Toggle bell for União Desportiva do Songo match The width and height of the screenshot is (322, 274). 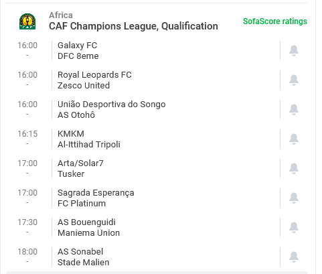coord(294,109)
